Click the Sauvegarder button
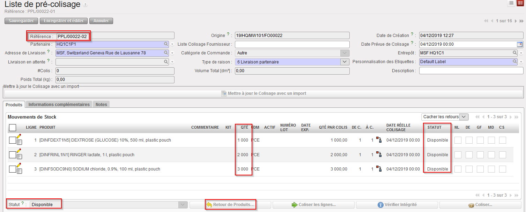 (x=21, y=21)
